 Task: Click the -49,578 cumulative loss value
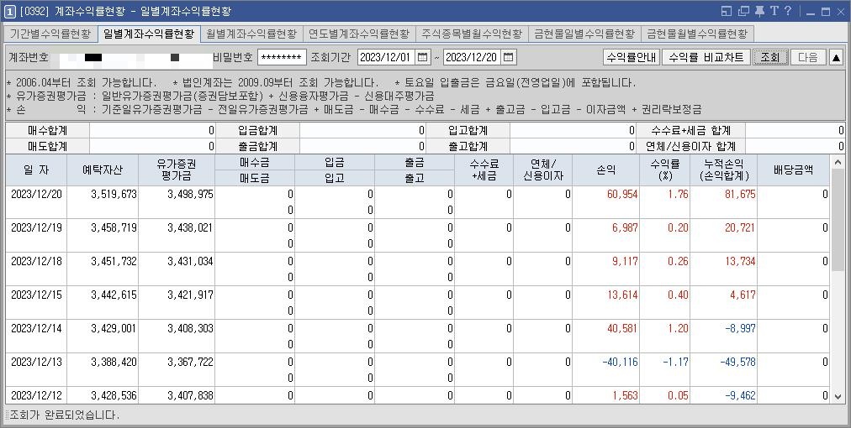[x=738, y=362]
